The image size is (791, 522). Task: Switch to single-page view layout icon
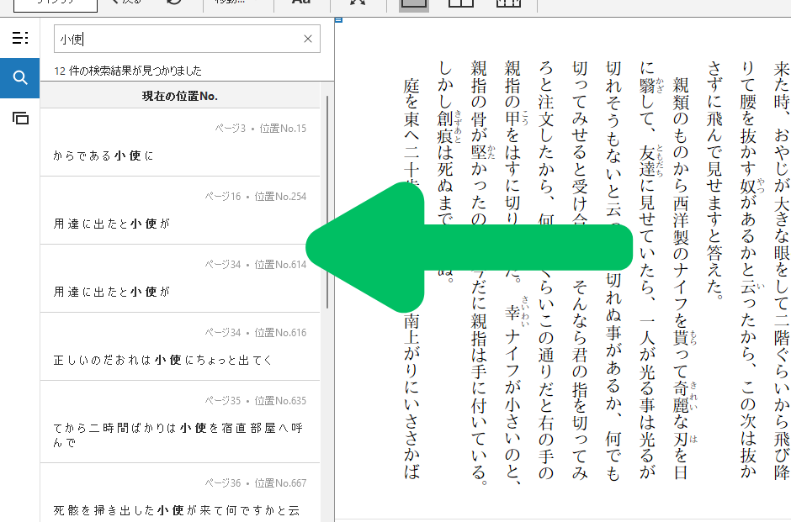412,4
